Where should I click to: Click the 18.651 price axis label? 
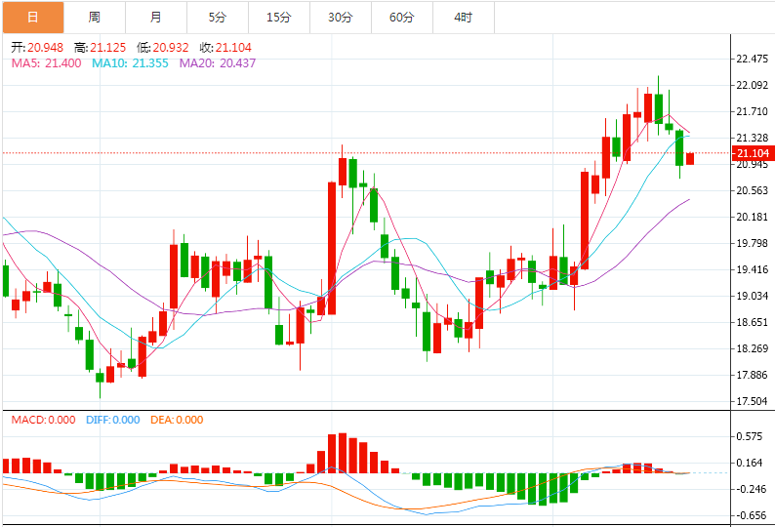click(x=753, y=322)
